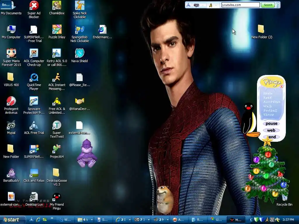Choose Football in Pingu action list
The width and height of the screenshot is (299, 224).
pos(270,111)
